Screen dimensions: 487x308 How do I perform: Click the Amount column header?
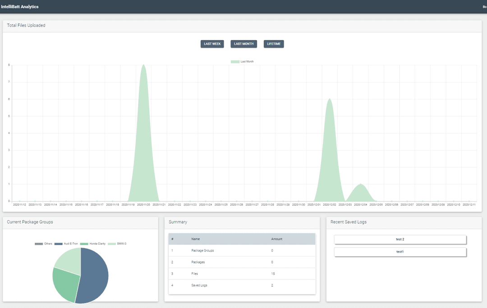pyautogui.click(x=277, y=239)
